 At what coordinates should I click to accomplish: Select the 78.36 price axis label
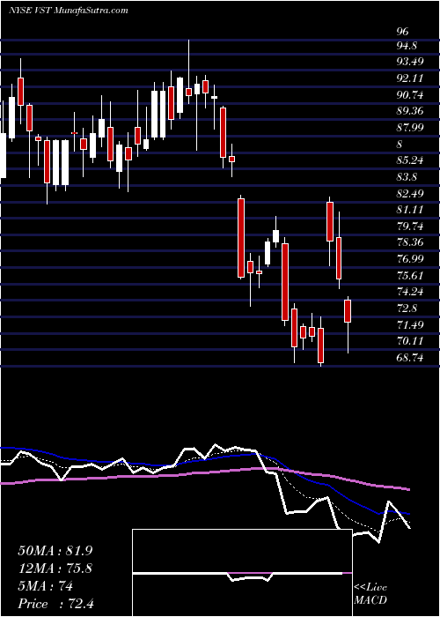(x=410, y=242)
